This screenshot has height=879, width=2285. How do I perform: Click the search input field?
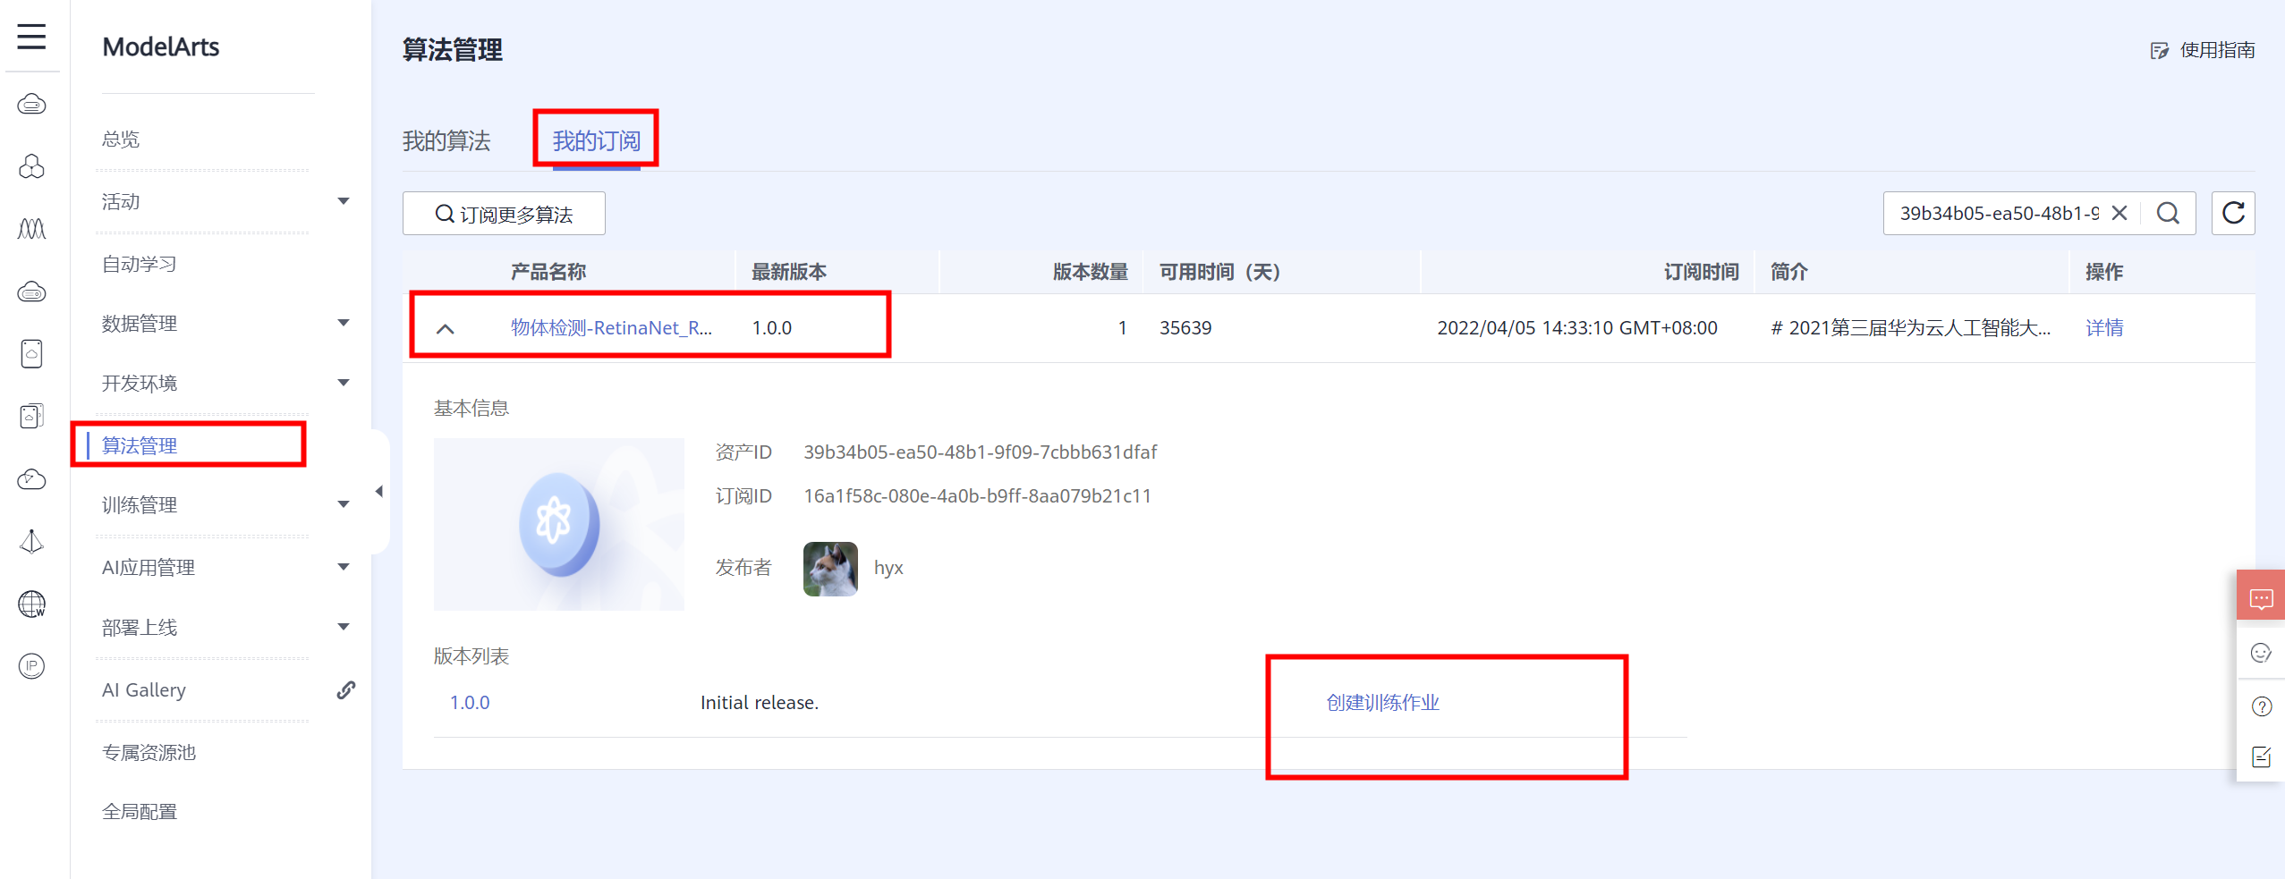tap(1999, 213)
